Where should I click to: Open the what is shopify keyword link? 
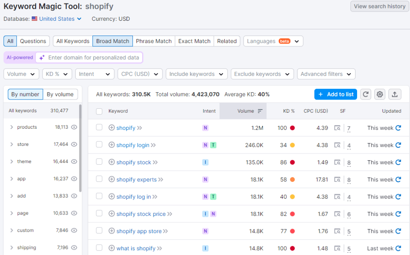[136, 248]
